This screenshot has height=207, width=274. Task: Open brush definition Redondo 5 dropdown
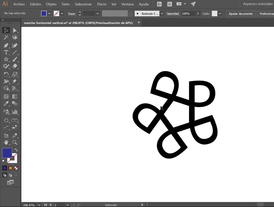162,14
